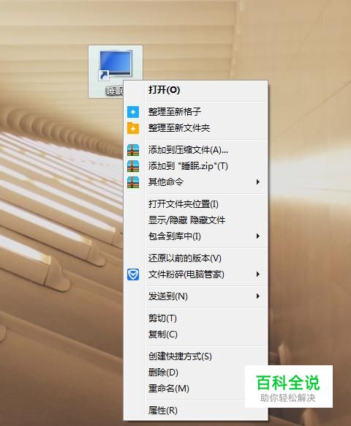Viewport: 351px width, 426px height.
Task: Choose 复制(C) from the context menu
Action: coord(195,335)
